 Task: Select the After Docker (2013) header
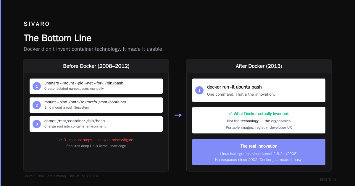click(x=259, y=66)
